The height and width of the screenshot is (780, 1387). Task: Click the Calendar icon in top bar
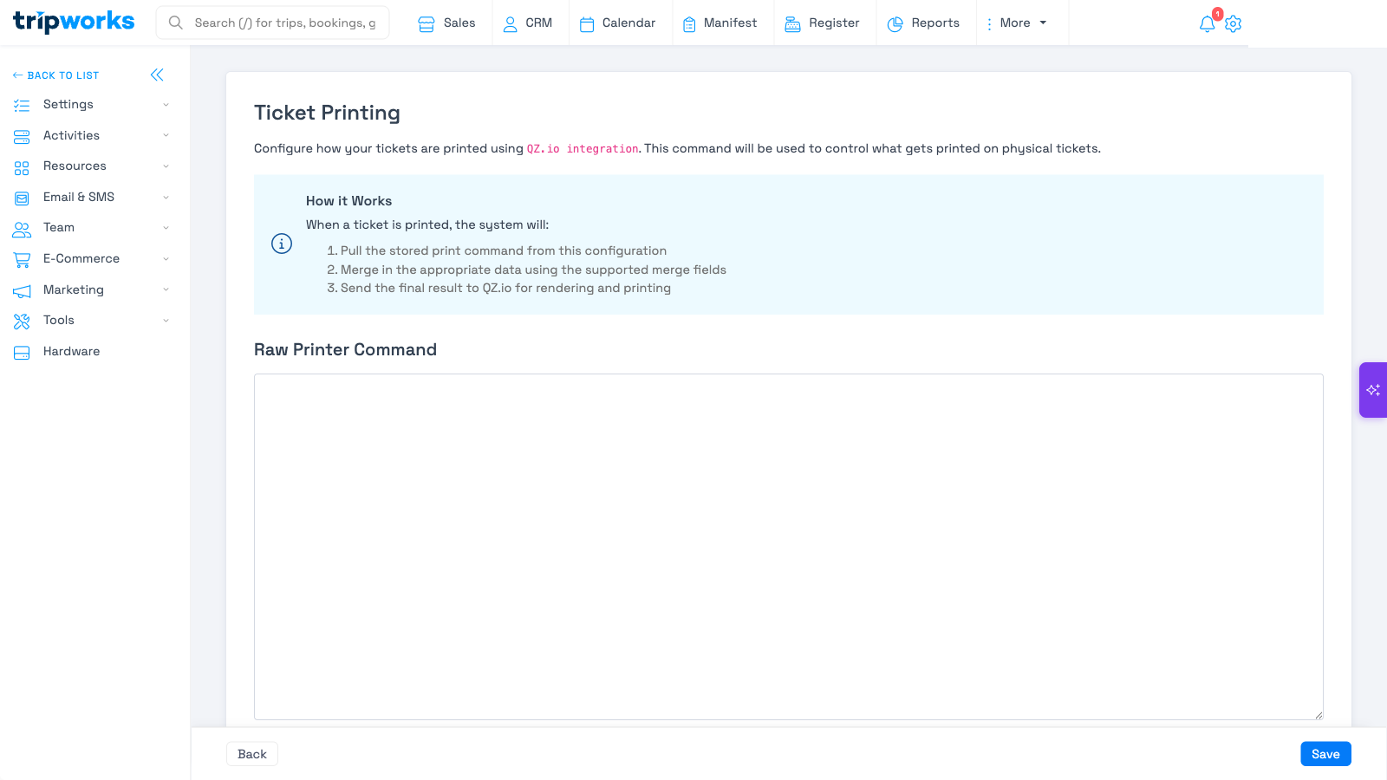[x=587, y=24]
